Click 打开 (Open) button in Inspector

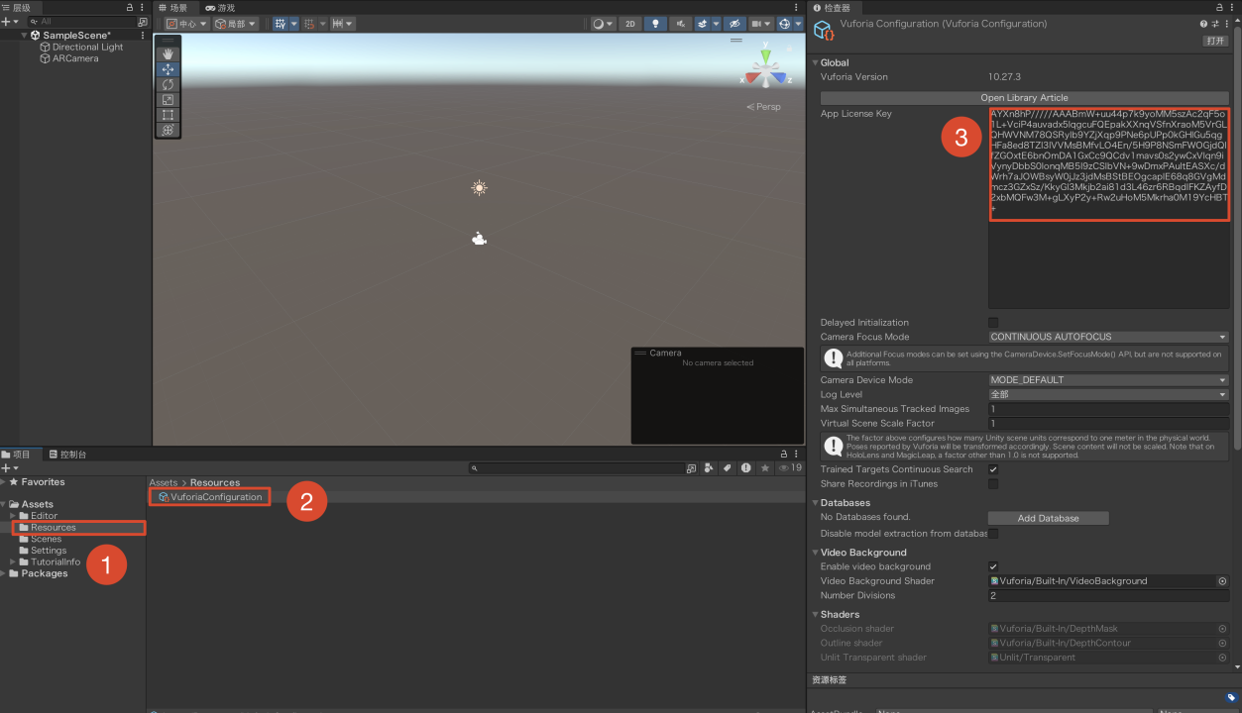click(1215, 41)
